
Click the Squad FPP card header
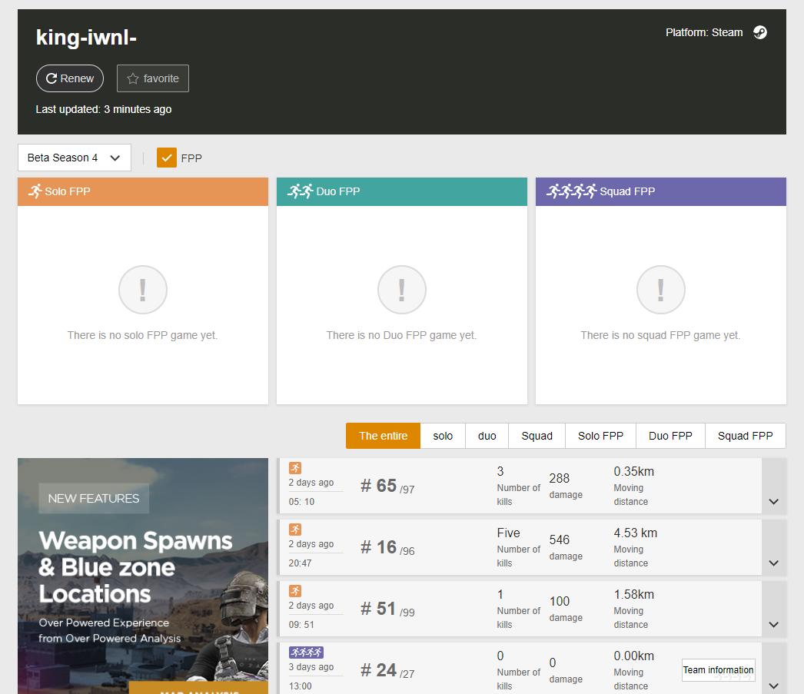click(661, 191)
